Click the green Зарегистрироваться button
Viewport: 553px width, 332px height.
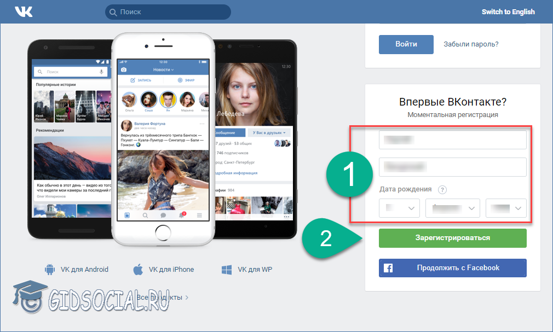click(452, 238)
